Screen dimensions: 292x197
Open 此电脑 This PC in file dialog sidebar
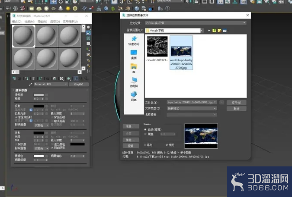134,82
